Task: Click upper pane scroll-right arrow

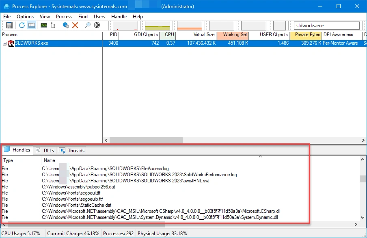Action: click(x=363, y=140)
